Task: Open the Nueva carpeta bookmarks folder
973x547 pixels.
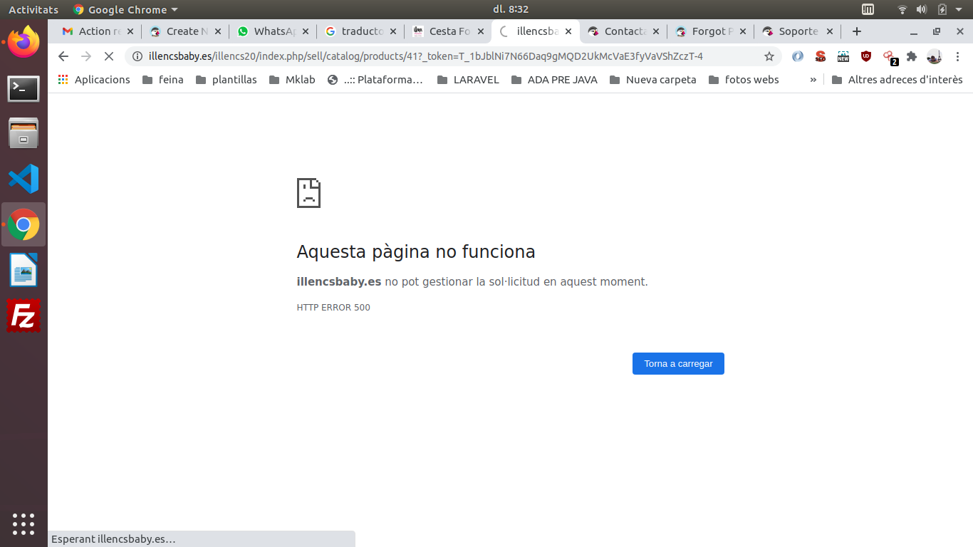Action: pyautogui.click(x=653, y=80)
